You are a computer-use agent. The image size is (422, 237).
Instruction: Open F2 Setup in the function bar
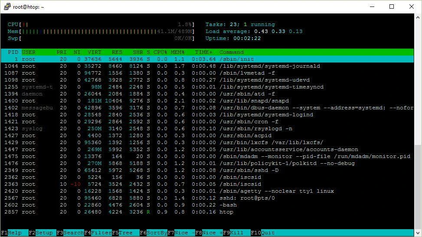coord(42,233)
